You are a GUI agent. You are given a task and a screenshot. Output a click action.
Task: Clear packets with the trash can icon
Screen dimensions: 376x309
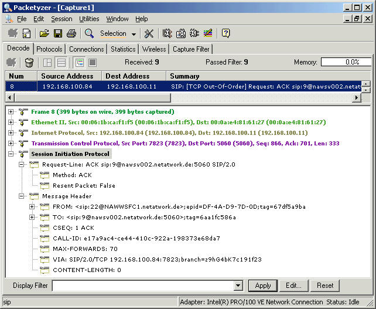[29, 63]
